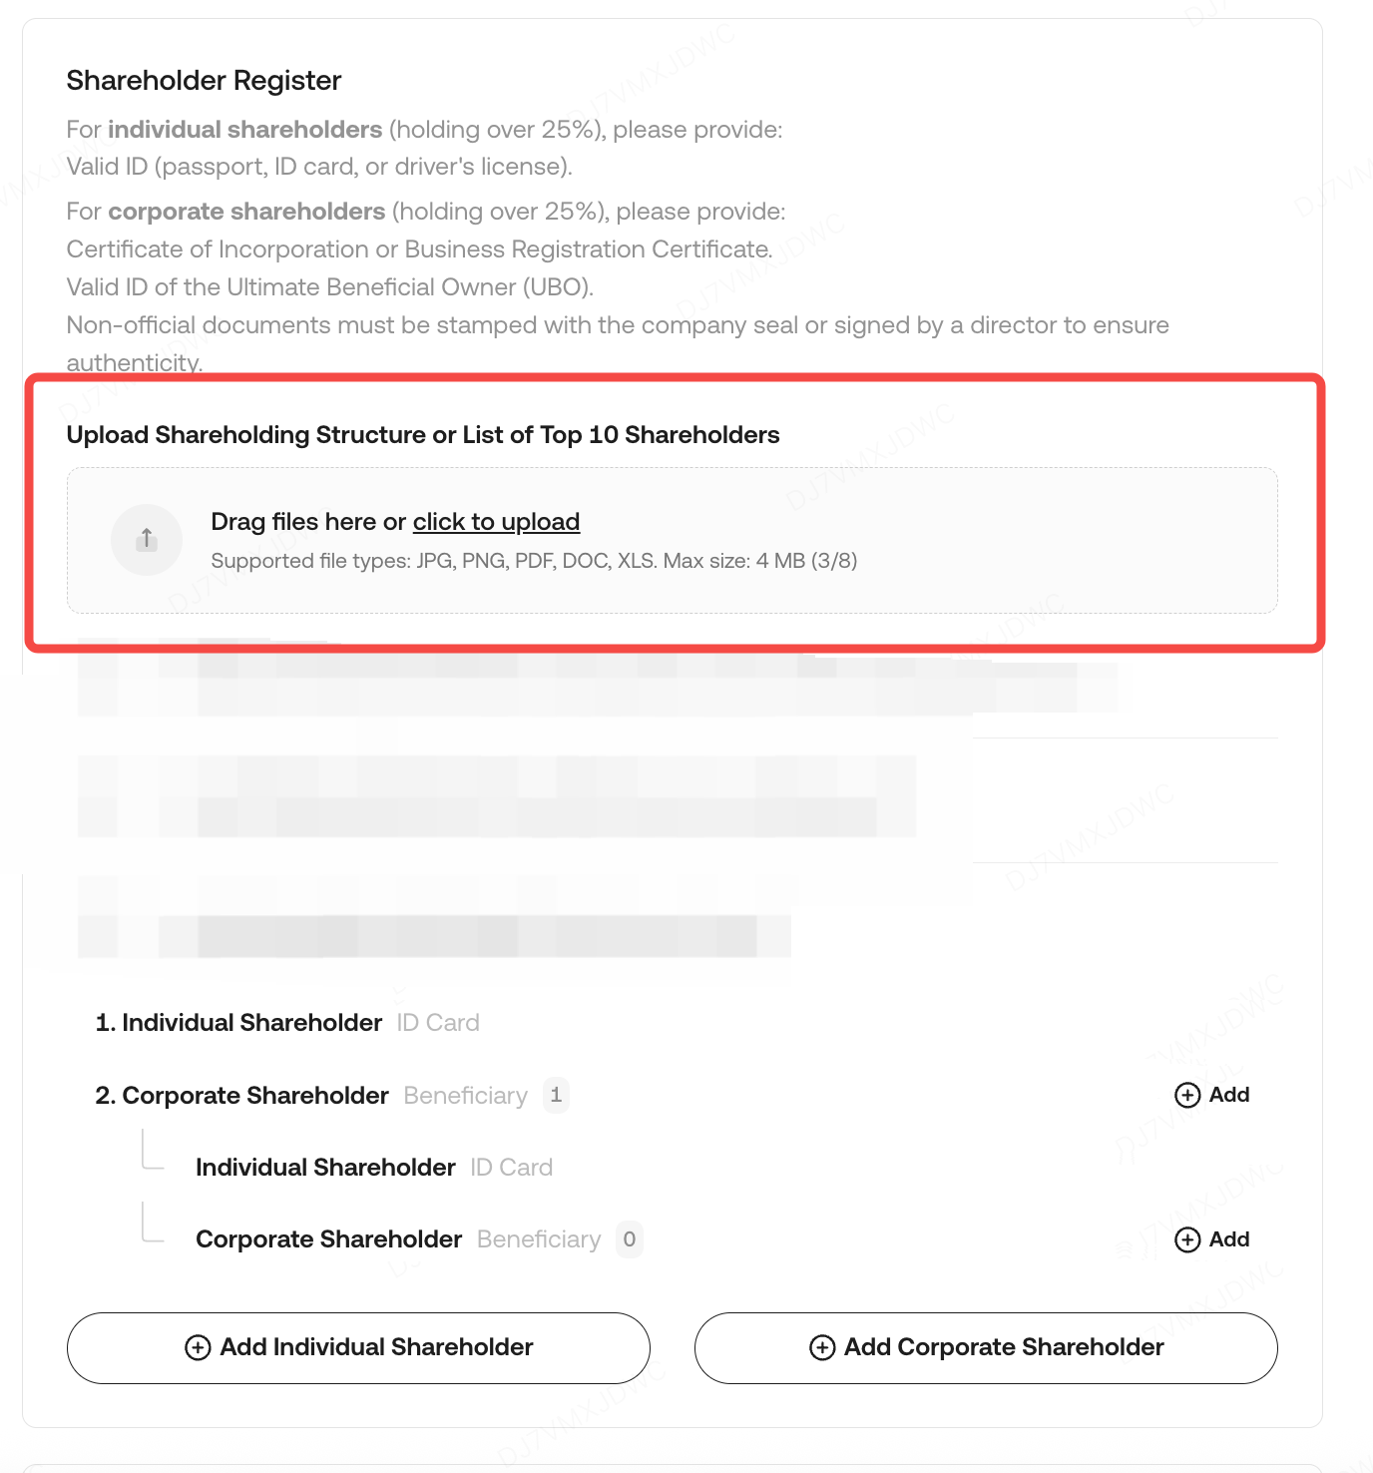Screen dimensions: 1373x1473
Task: Select the '1. Individual Shareholder' entry
Action: (239, 1023)
